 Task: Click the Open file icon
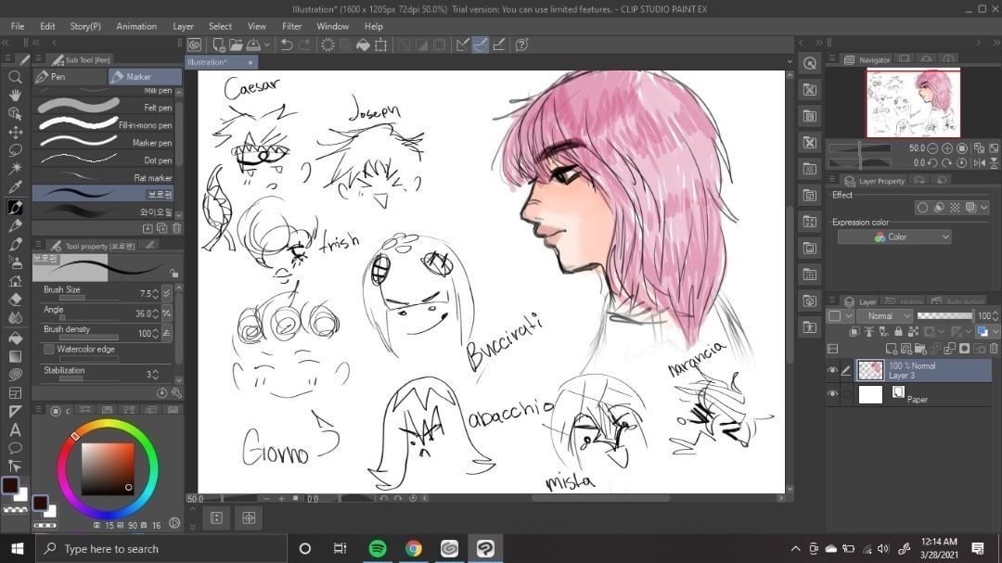[x=236, y=45]
